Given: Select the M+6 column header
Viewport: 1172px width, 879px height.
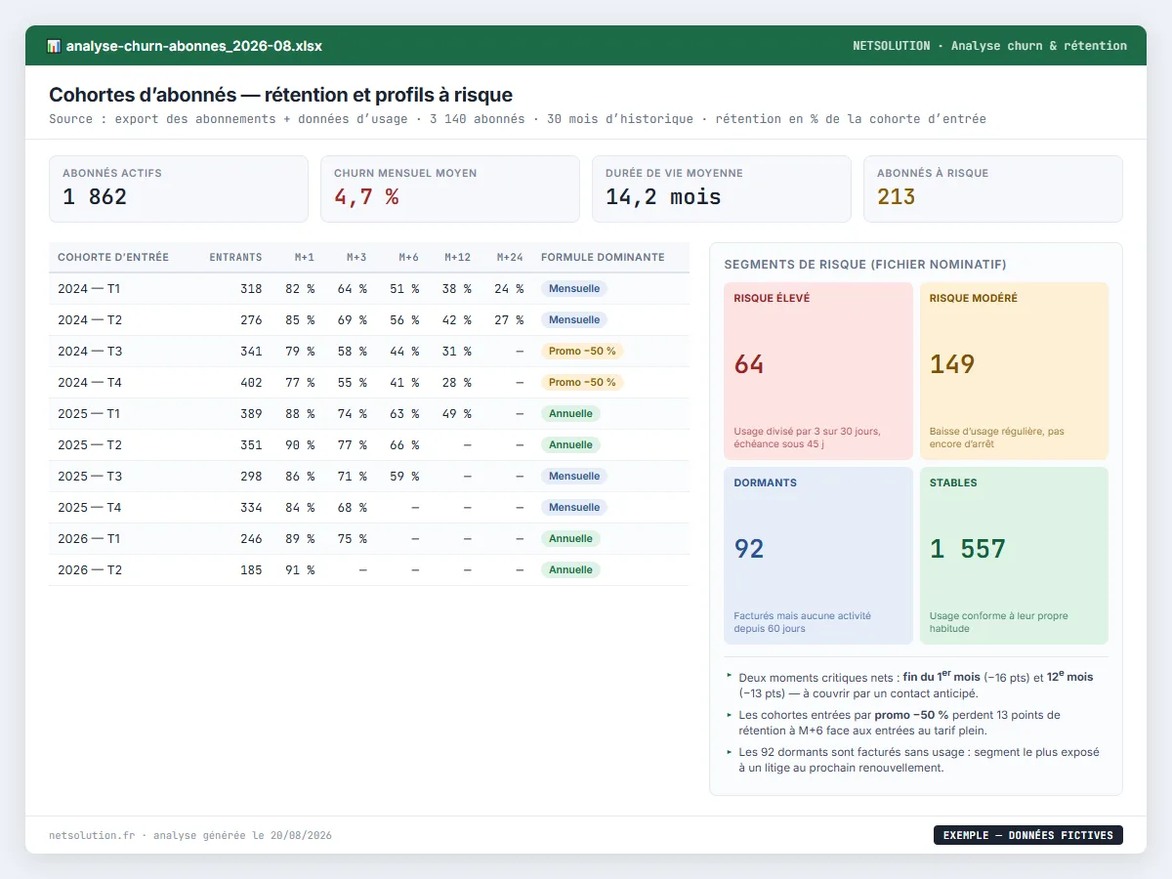Looking at the screenshot, I should coord(408,258).
